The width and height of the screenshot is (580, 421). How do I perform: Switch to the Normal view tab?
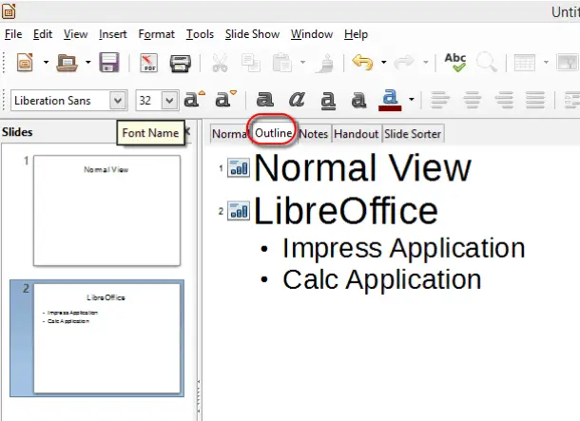229,133
